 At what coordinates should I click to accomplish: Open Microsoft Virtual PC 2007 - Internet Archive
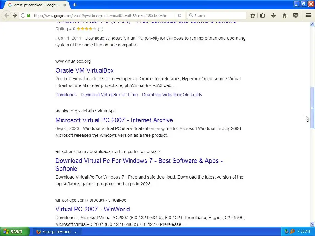114,120
